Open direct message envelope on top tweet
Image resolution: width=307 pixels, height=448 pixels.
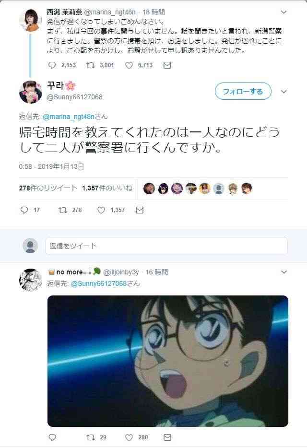click(167, 65)
